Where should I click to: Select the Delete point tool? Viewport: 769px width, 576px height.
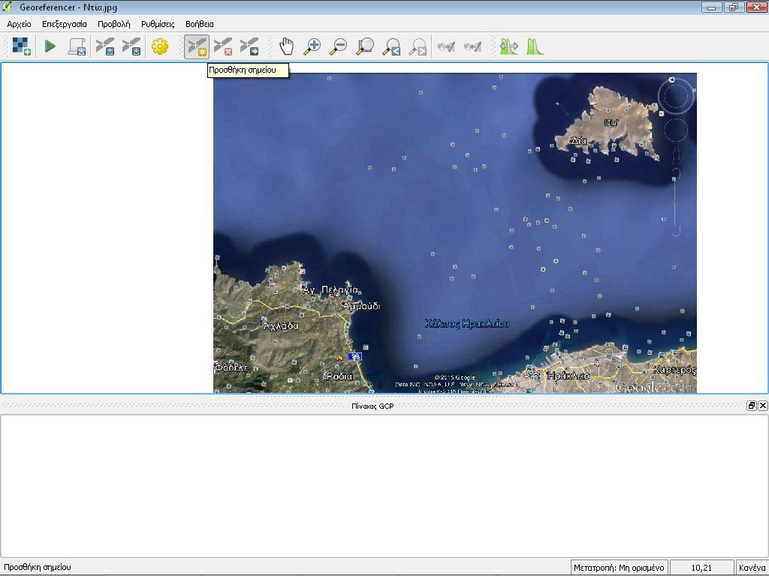tap(223, 46)
